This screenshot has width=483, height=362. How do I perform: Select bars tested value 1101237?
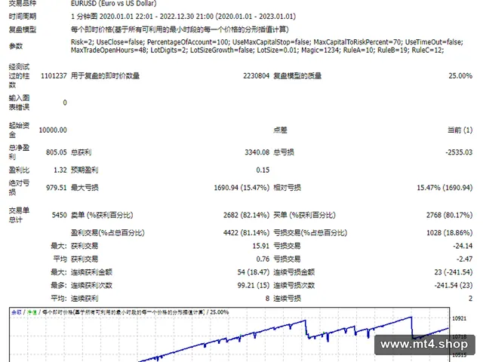click(54, 75)
